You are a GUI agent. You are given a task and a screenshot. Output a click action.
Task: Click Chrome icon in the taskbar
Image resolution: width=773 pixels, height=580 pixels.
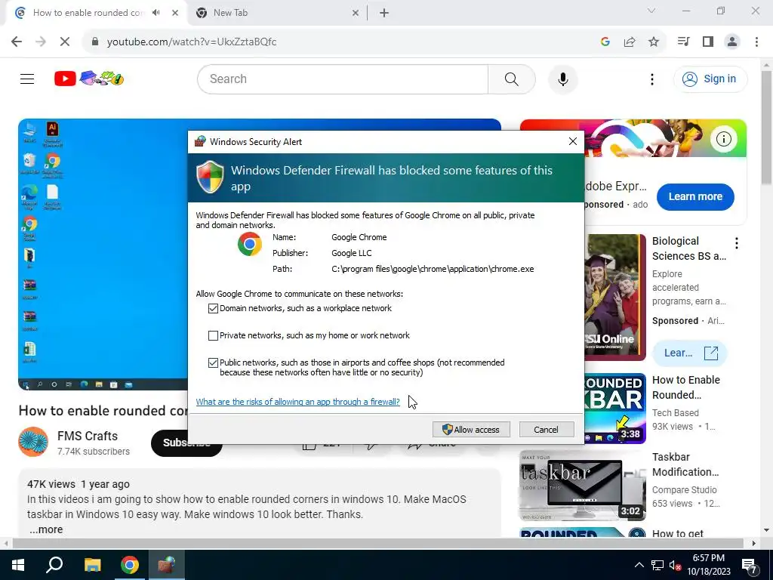[130, 565]
